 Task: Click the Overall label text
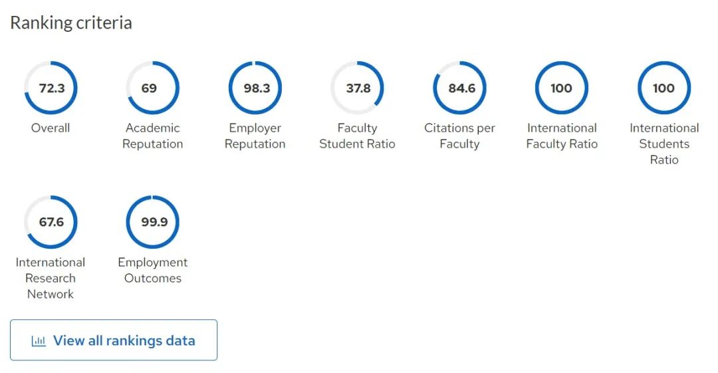[51, 128]
